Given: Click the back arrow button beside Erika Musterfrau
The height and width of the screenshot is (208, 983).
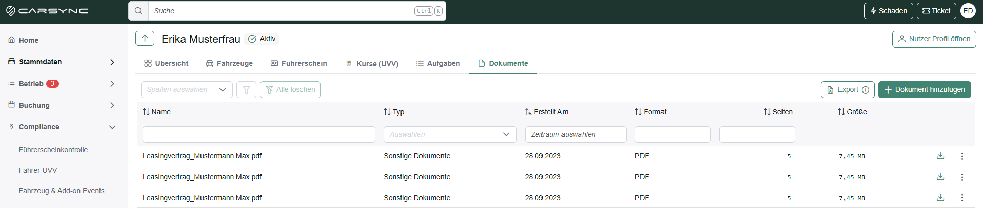Looking at the screenshot, I should (x=145, y=39).
